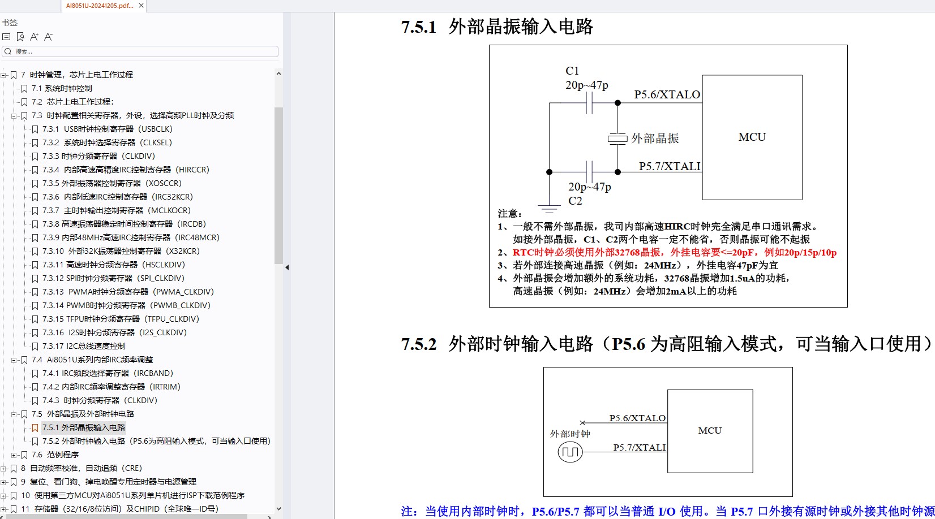Expand chapter 9 复位、看门狗 node
Viewport: 935px width, 519px height.
[x=3, y=482]
